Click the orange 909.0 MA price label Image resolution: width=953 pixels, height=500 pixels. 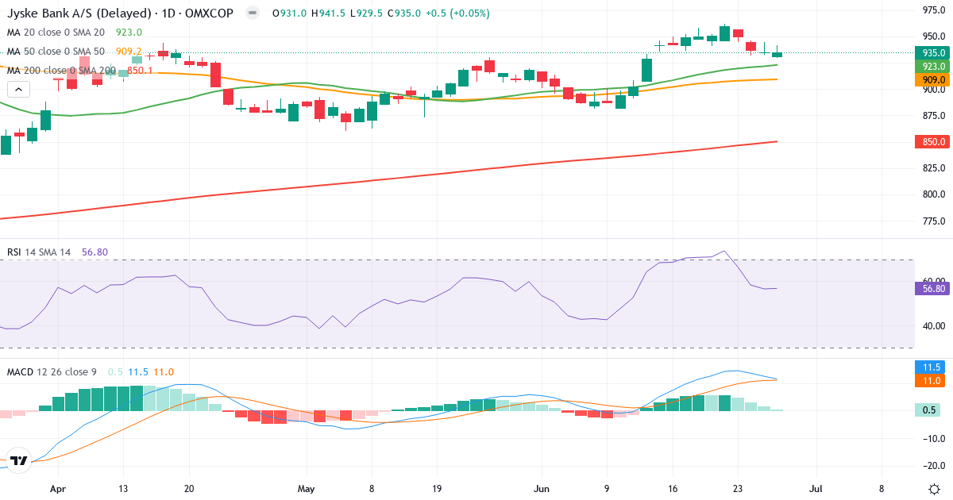point(932,79)
